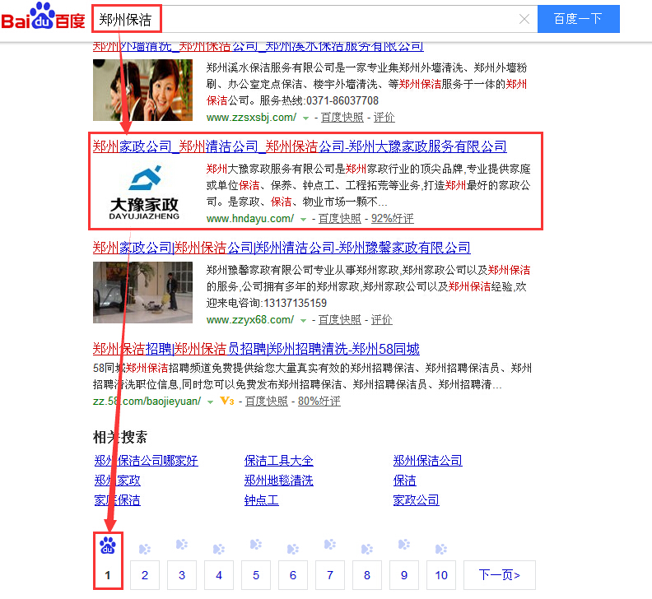The image size is (652, 599).
Task: Open related search 郑州保洁公司
Action: 428,461
